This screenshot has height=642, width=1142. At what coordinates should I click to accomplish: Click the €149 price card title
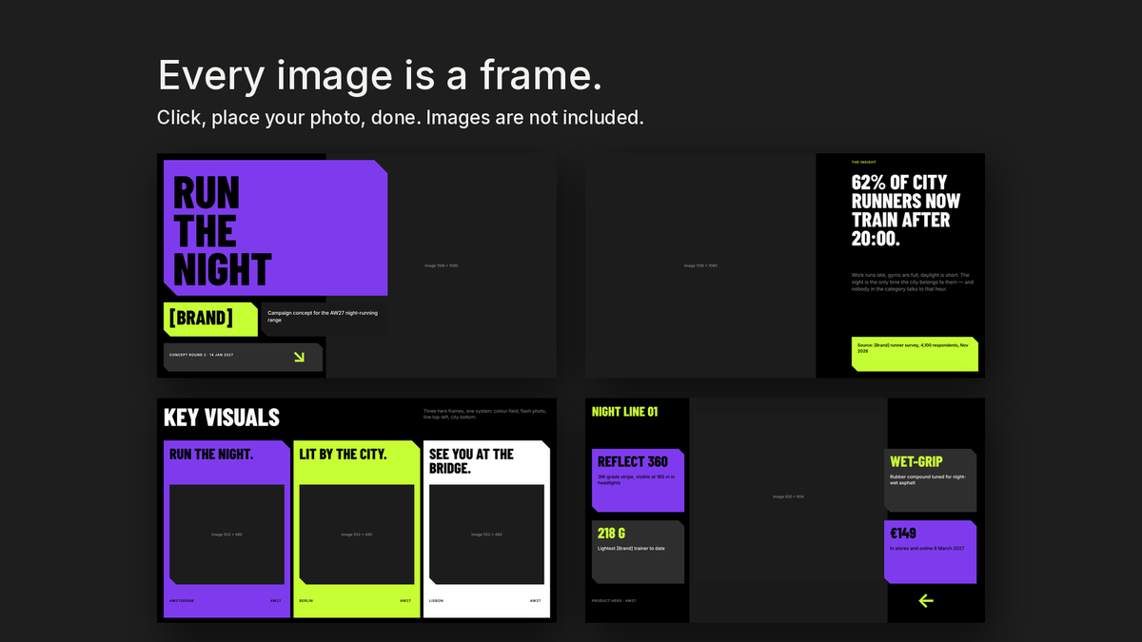(x=903, y=533)
